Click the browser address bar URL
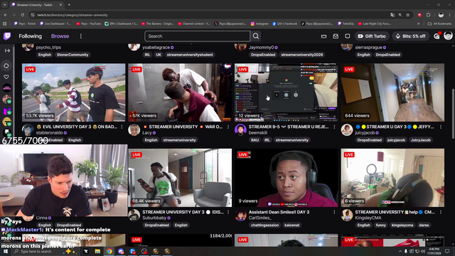 click(x=73, y=15)
